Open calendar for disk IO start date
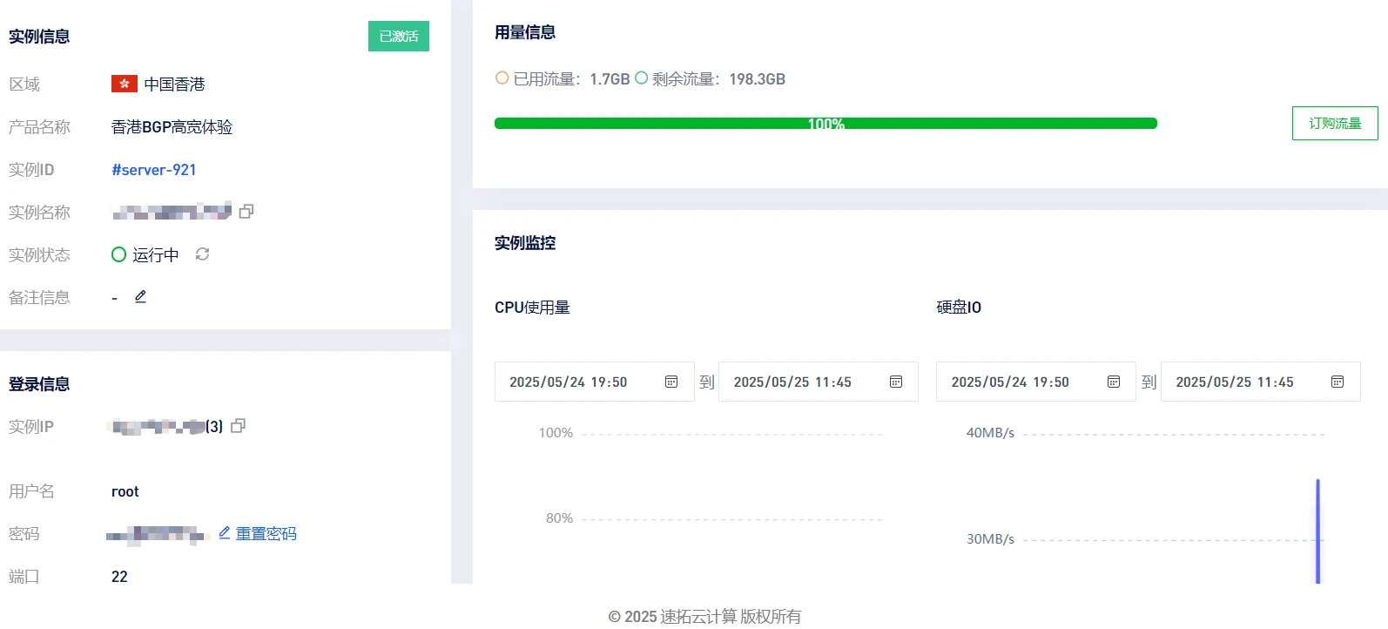 [1113, 382]
